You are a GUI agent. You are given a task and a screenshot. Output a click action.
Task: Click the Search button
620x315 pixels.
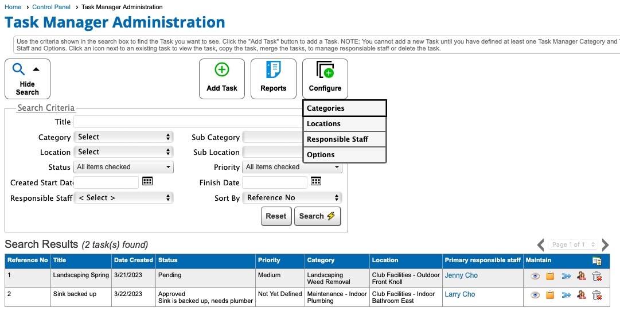click(x=318, y=216)
